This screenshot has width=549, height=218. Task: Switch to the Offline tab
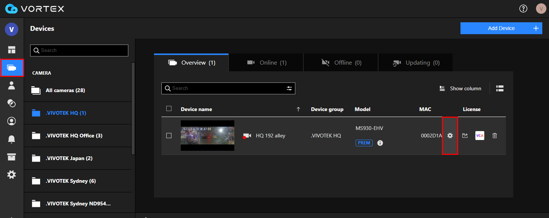(340, 62)
